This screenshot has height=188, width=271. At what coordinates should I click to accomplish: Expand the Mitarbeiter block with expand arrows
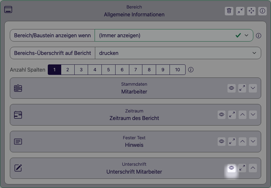pos(242,88)
